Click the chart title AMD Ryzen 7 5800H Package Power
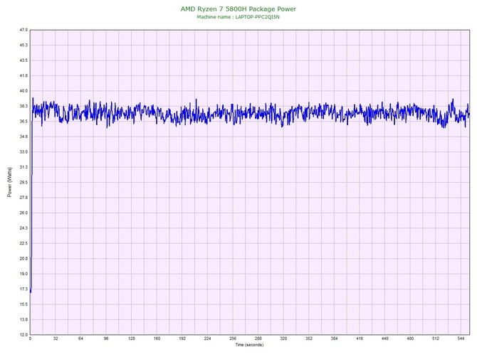 238,9
